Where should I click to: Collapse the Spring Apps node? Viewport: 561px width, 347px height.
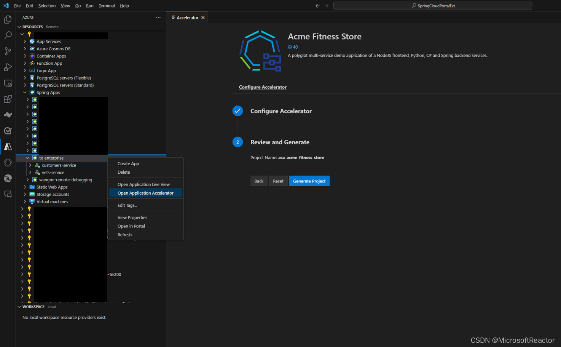[x=25, y=93]
